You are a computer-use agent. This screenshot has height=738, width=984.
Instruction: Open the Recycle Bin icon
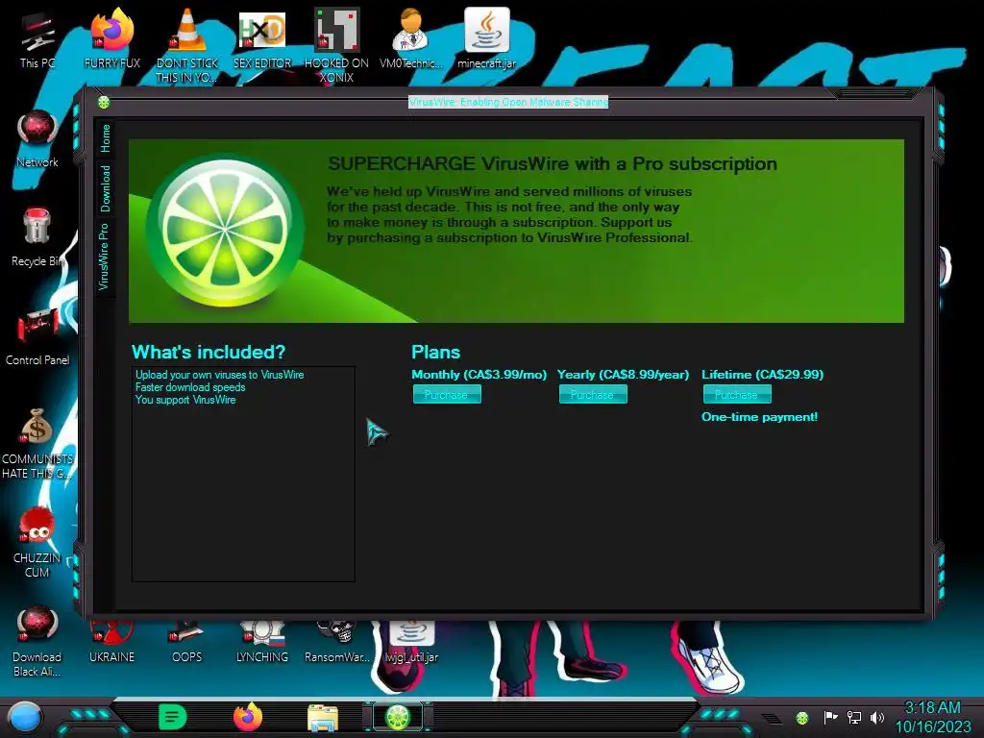pyautogui.click(x=37, y=237)
